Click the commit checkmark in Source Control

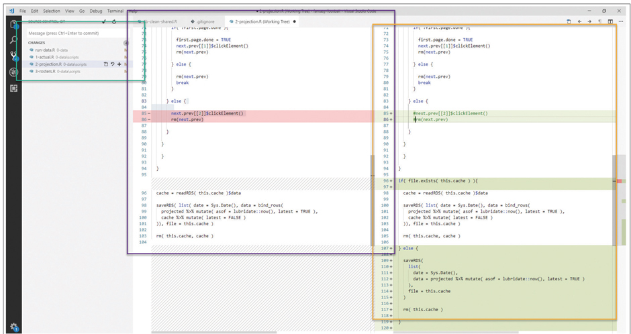tap(104, 21)
